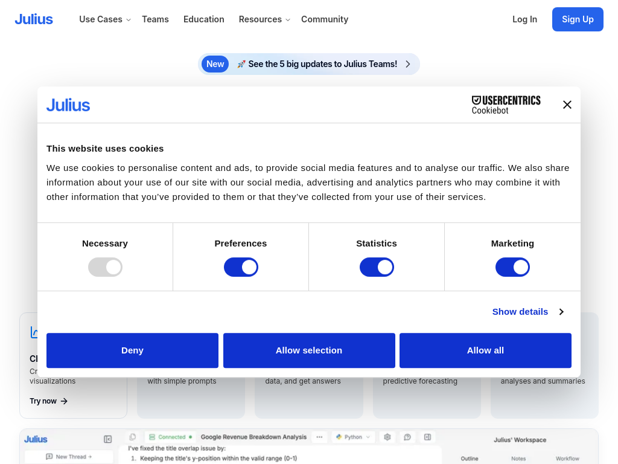This screenshot has height=464, width=618.
Task: Click the Connected database status indicator
Action: [170, 437]
